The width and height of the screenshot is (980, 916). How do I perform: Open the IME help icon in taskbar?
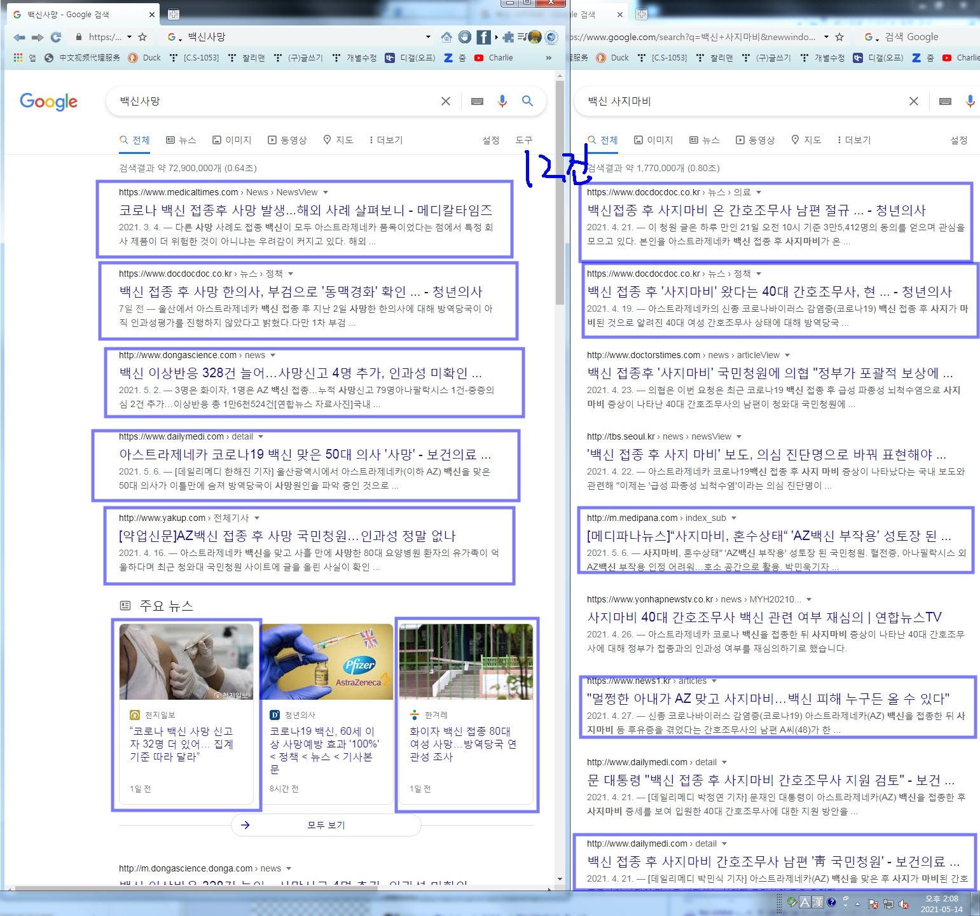pos(831,902)
